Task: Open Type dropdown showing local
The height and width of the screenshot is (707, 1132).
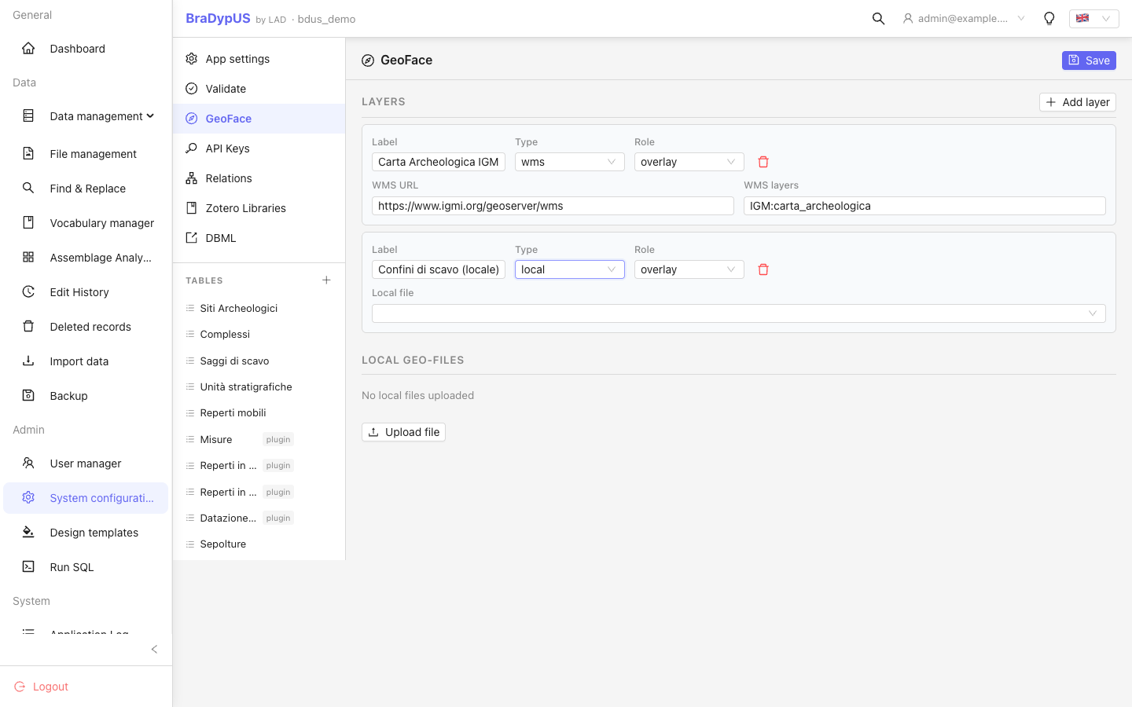Action: (x=570, y=269)
